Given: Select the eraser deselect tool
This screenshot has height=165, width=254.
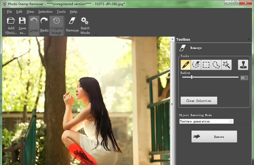Looking at the screenshot, I should [195, 64].
